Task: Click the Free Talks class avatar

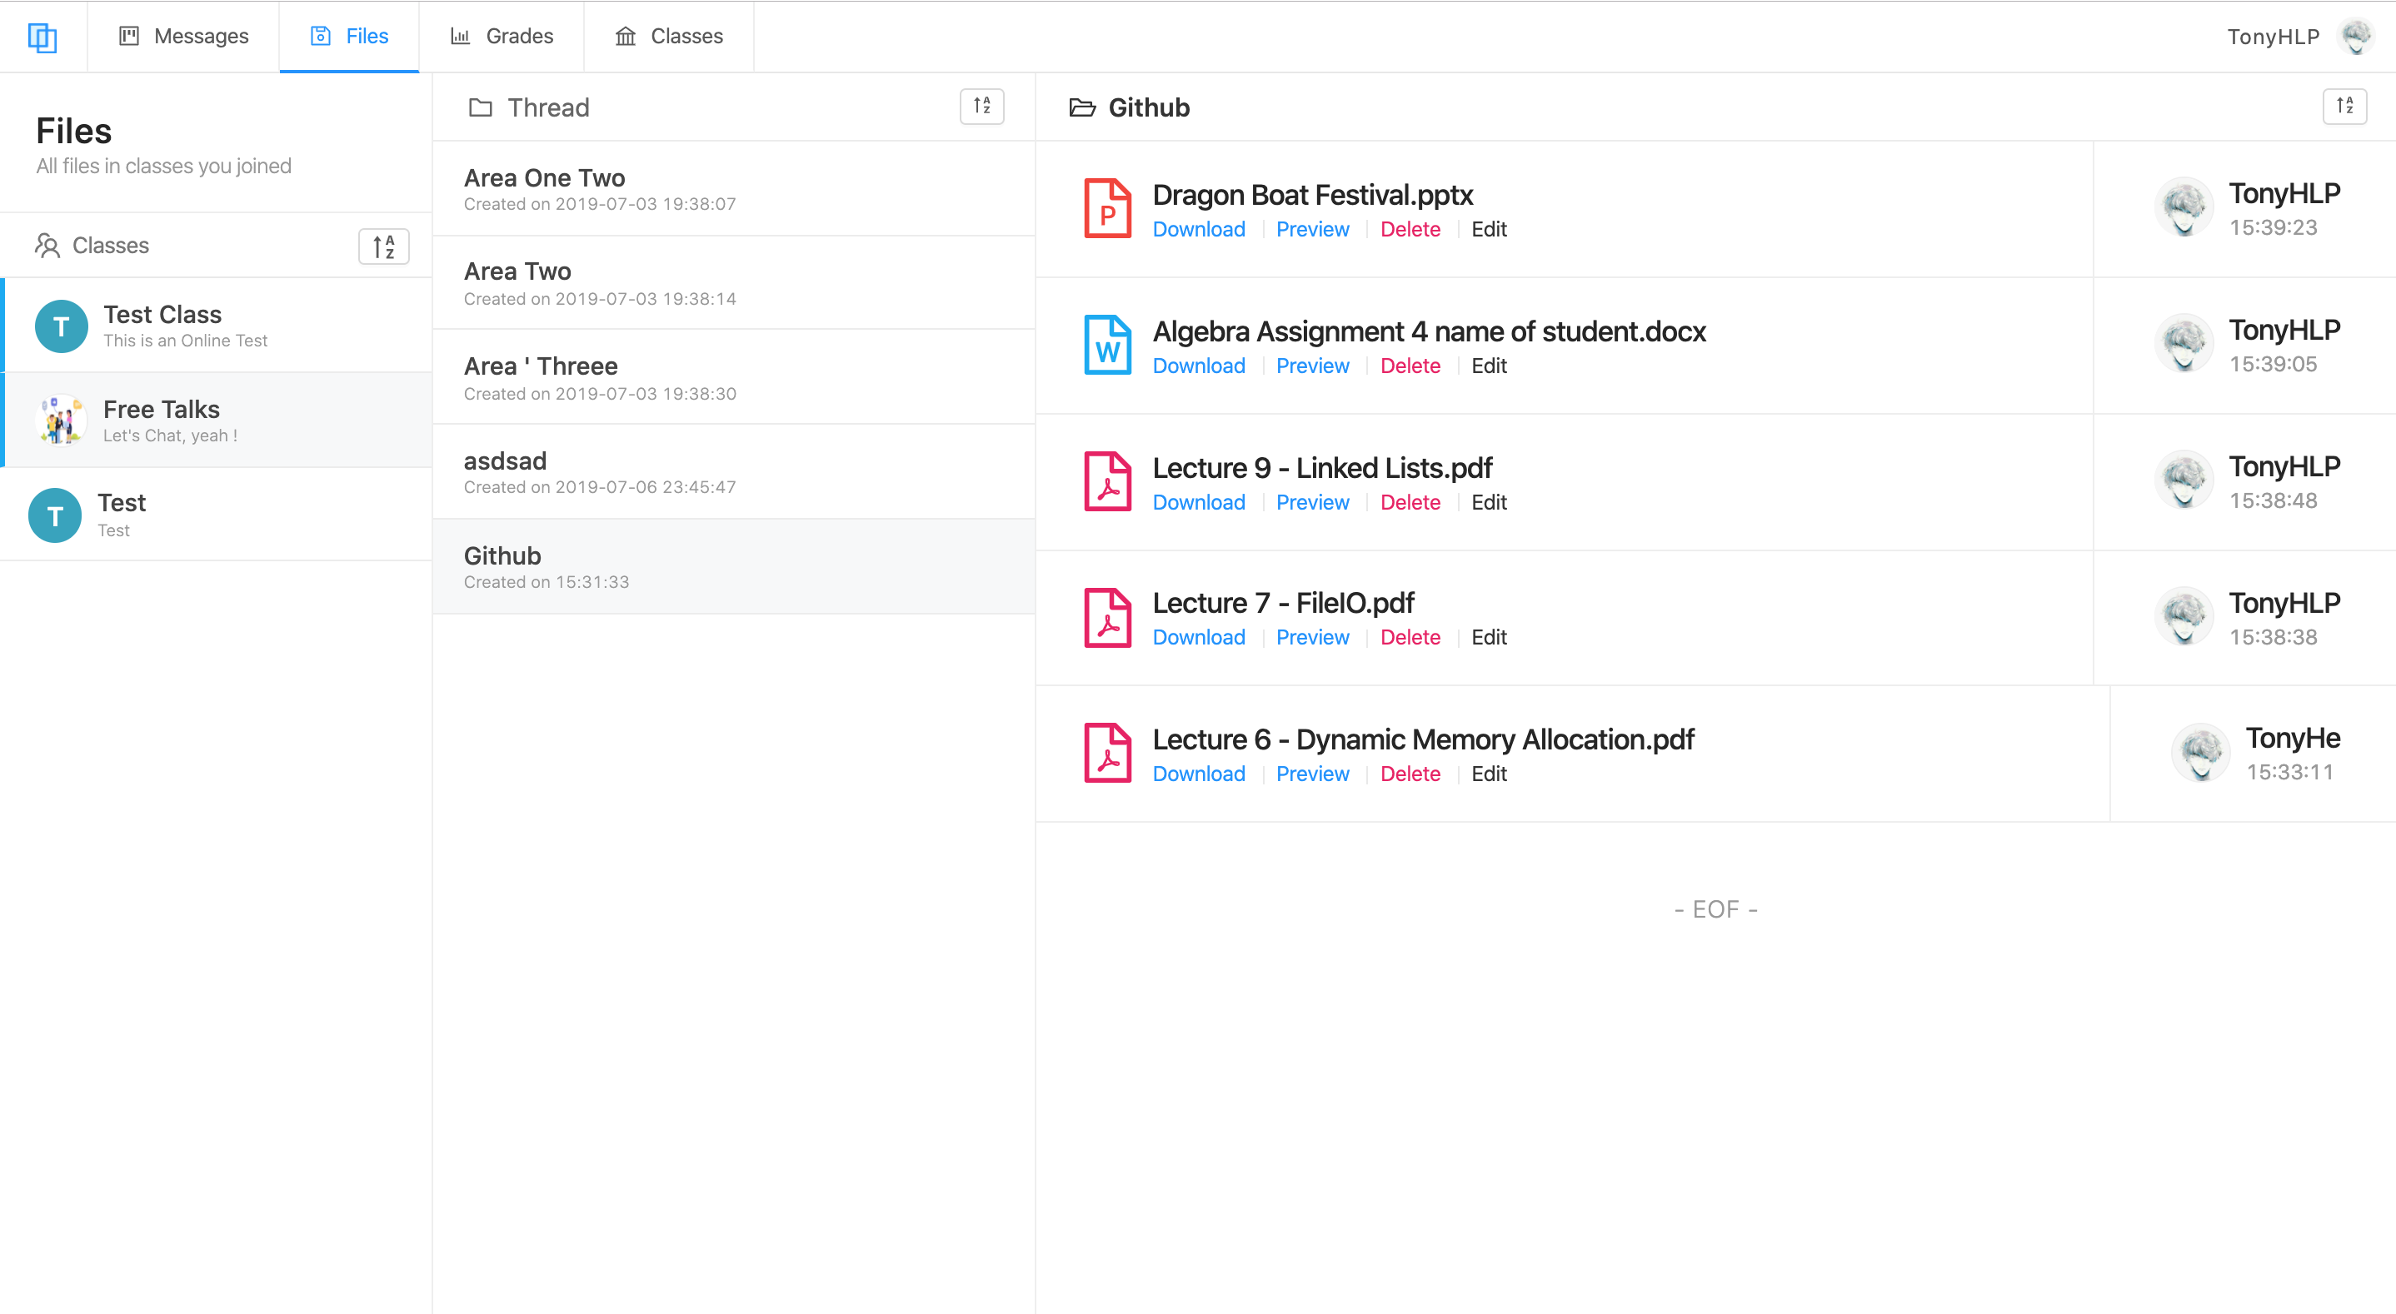Action: 62,421
